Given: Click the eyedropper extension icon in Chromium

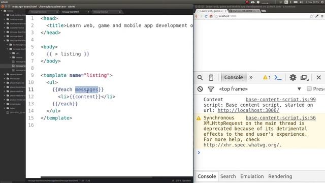Looking at the screenshot, I should tap(317, 16).
